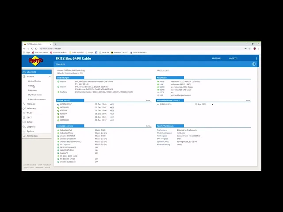The image size is (283, 212).
Task: Open the Heimnetz section header
Action: pyautogui.click(x=70, y=126)
